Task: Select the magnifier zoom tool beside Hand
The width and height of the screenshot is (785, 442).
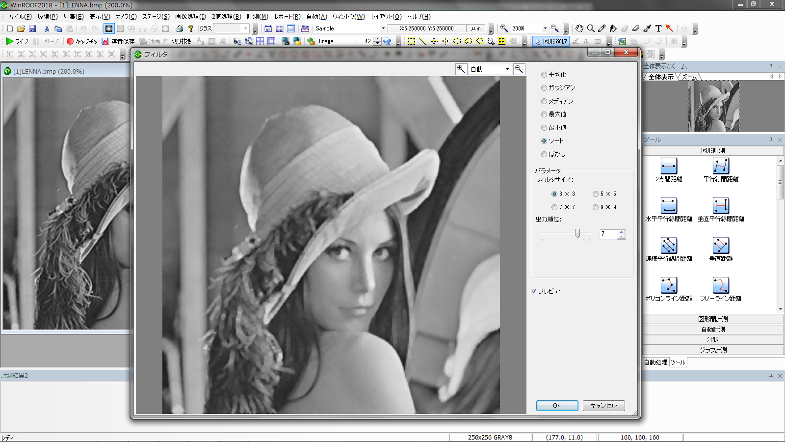Action: click(x=591, y=28)
